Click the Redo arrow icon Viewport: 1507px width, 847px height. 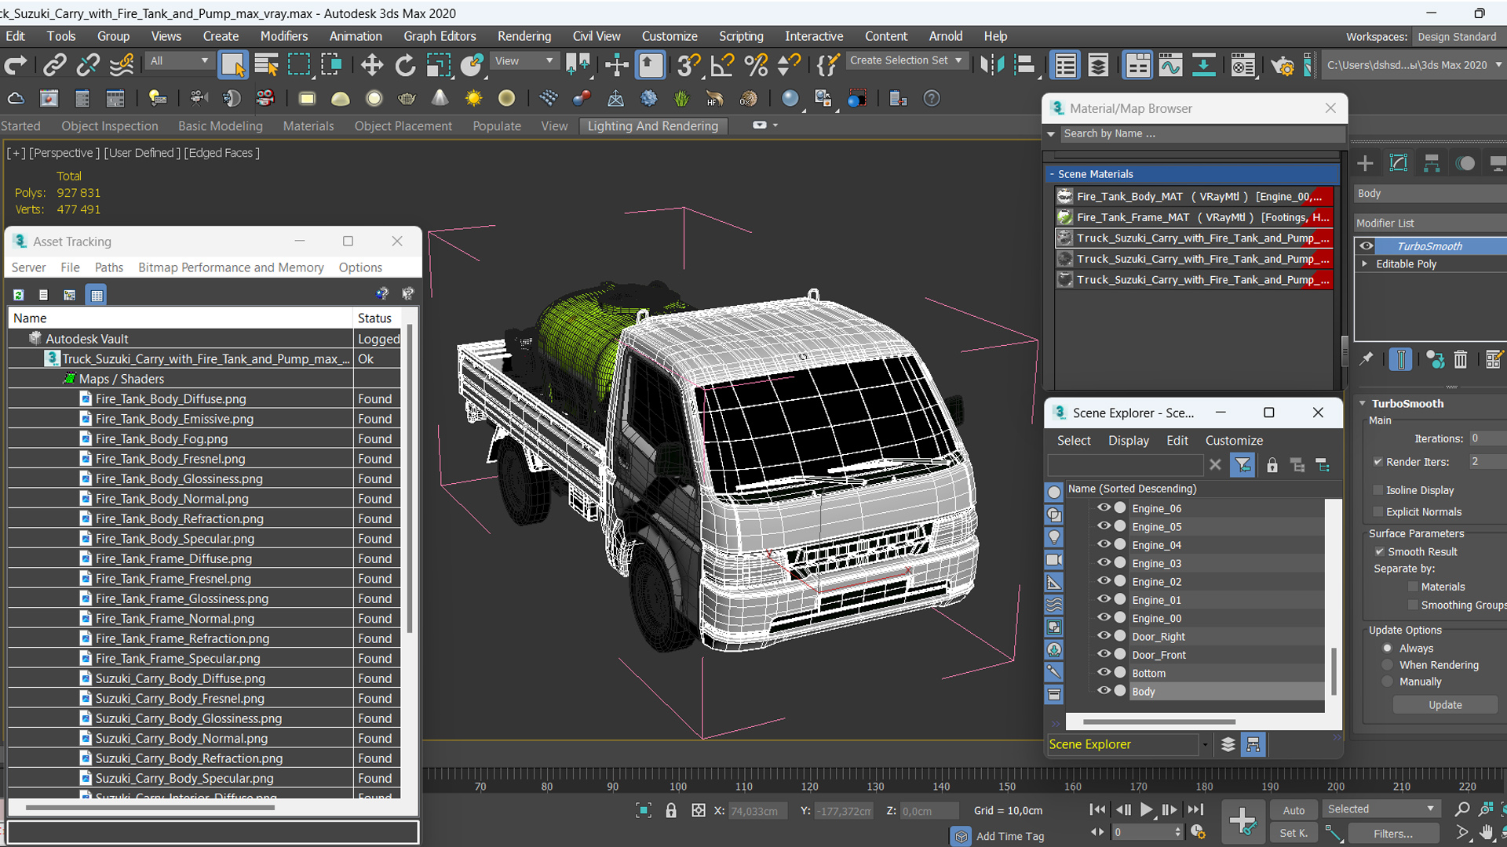tap(16, 65)
